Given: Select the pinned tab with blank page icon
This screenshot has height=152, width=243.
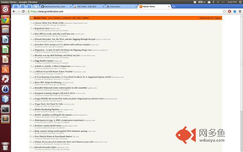Looking at the screenshot, I should click(x=36, y=6).
